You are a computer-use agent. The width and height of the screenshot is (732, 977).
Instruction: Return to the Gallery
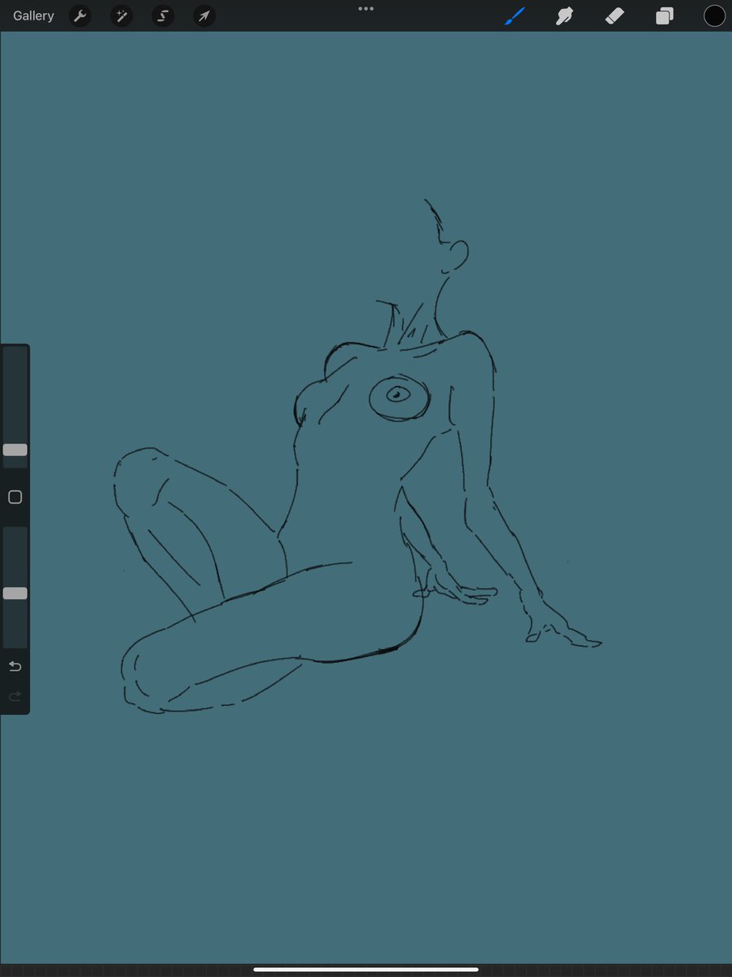pyautogui.click(x=33, y=15)
